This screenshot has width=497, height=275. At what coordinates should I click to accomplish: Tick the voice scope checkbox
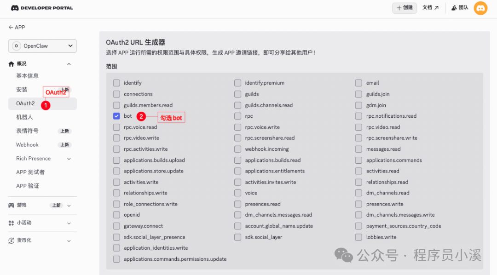click(x=238, y=193)
